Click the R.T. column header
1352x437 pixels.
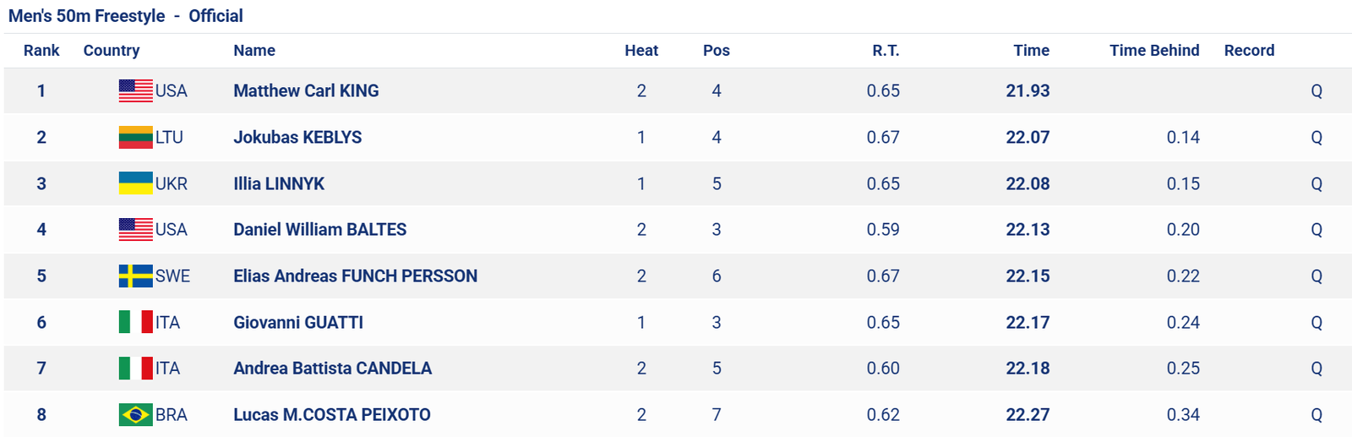[886, 51]
